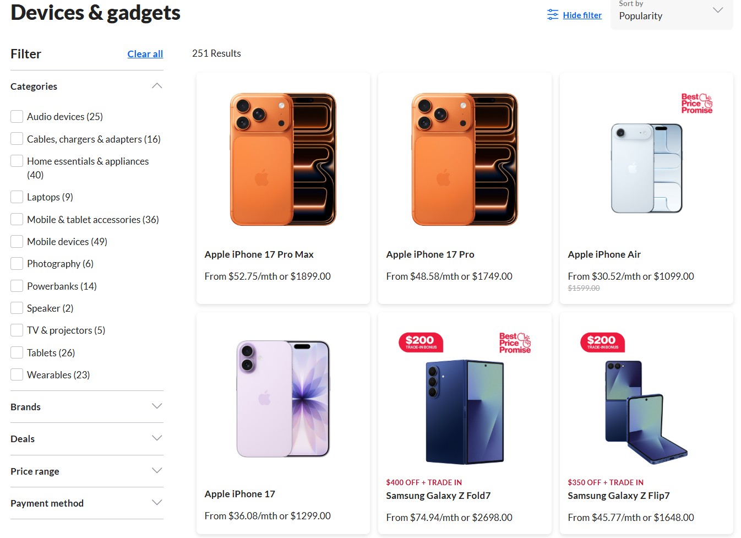Select the Laptops filter checkbox
Image resolution: width=741 pixels, height=538 pixels.
pyautogui.click(x=17, y=197)
